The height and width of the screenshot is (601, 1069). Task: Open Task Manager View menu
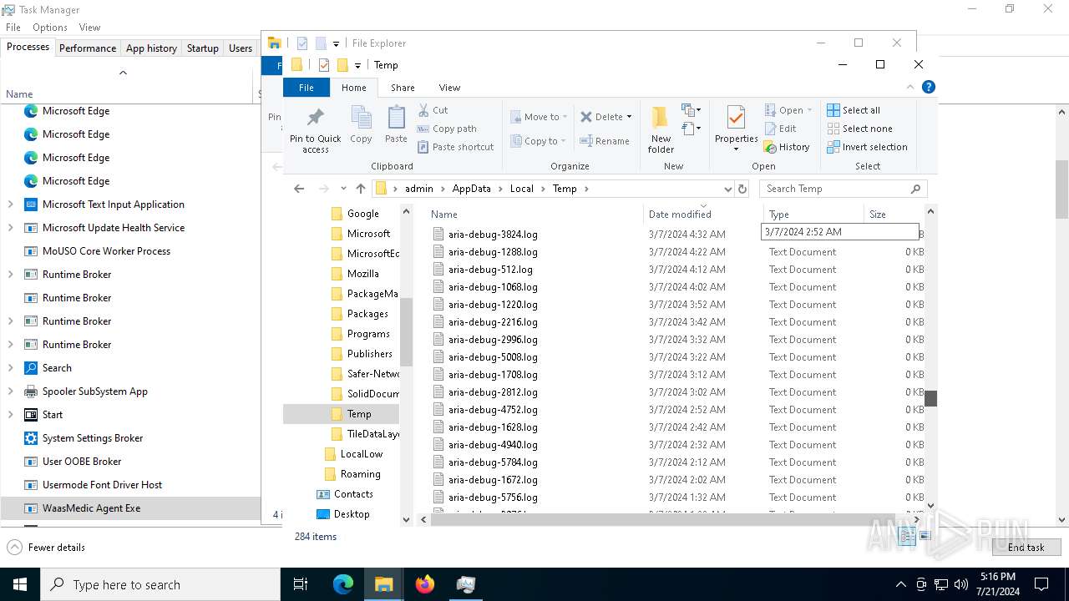click(90, 28)
